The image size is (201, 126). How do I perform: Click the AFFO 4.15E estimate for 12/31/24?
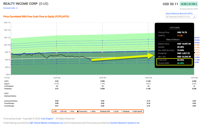148,81
